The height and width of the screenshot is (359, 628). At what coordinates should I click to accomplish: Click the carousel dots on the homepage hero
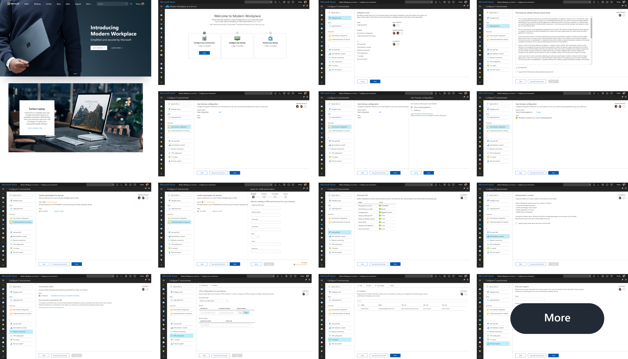click(x=76, y=74)
